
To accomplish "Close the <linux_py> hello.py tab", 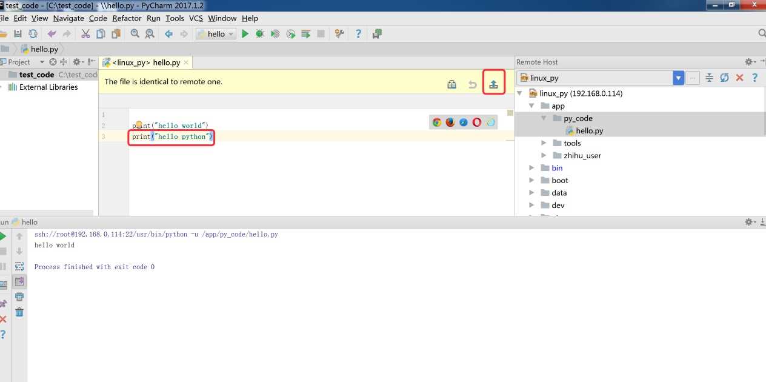I will coord(186,62).
